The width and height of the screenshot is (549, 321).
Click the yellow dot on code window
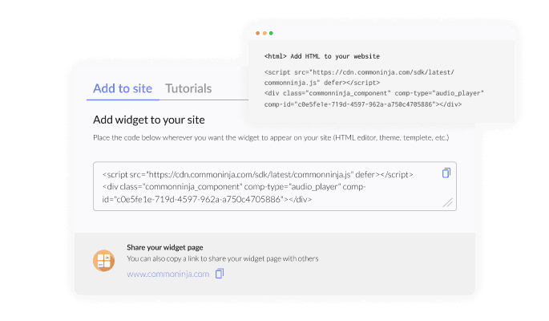[264, 34]
